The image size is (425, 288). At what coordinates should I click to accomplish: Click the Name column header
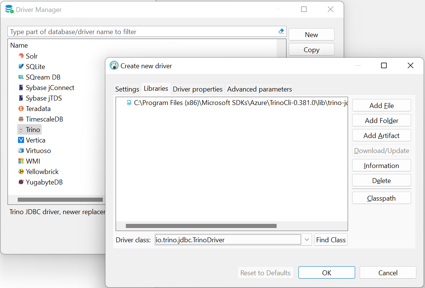point(19,45)
